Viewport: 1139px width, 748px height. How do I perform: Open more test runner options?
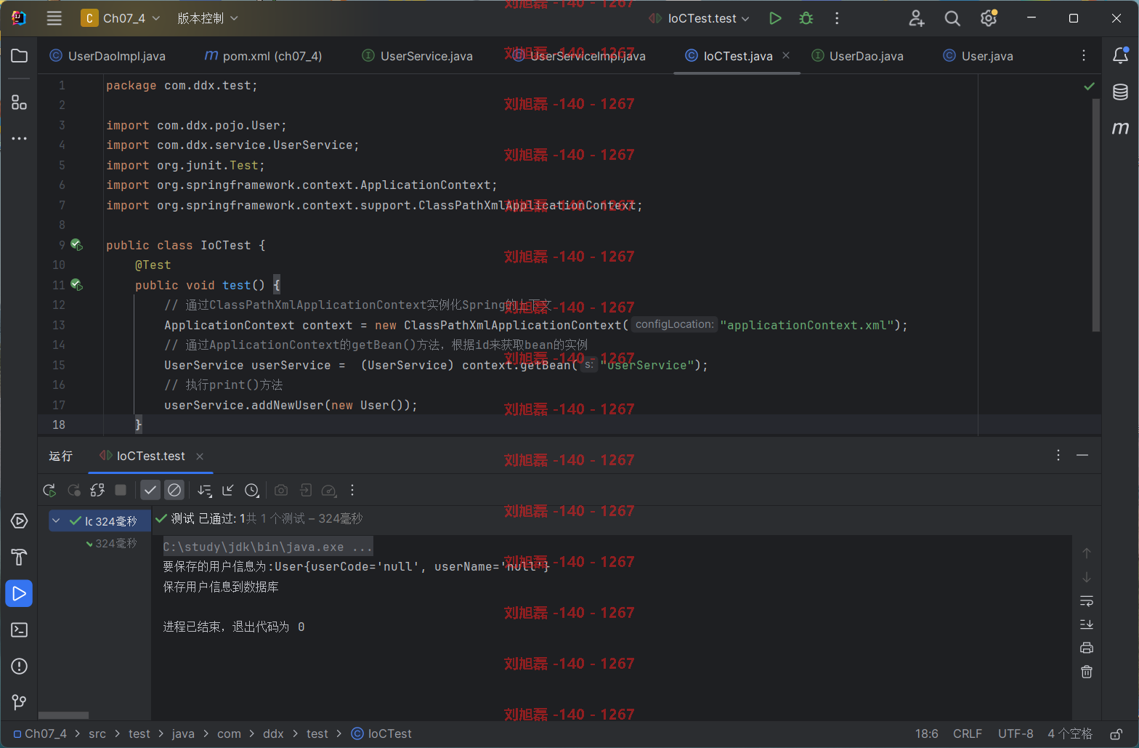[x=352, y=491]
